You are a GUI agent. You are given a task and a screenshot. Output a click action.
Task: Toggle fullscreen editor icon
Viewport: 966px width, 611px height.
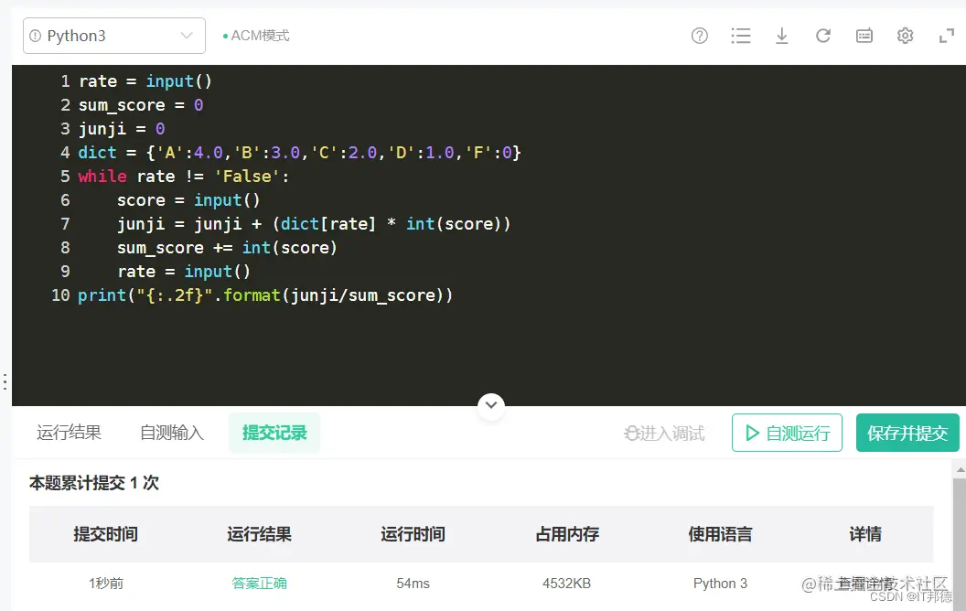pos(946,36)
